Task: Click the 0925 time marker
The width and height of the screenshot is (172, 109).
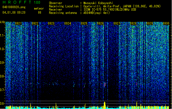Action: click(x=84, y=23)
